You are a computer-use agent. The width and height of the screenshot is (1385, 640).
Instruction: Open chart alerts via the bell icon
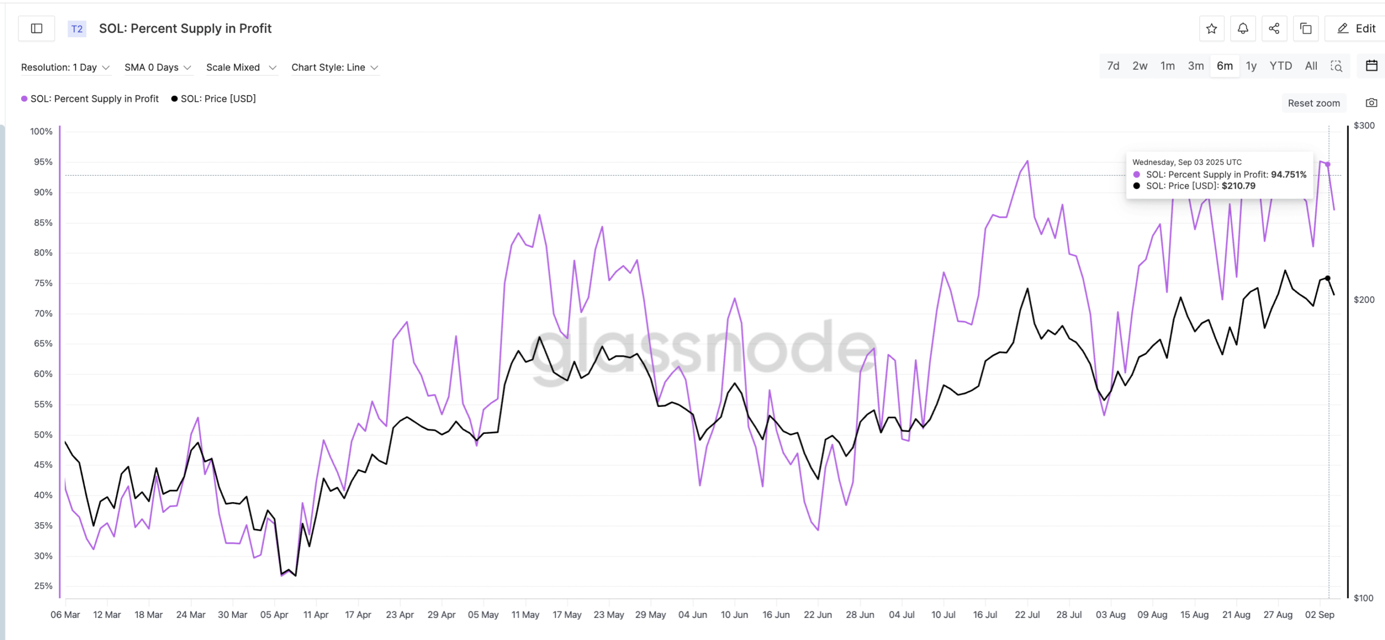coord(1243,28)
